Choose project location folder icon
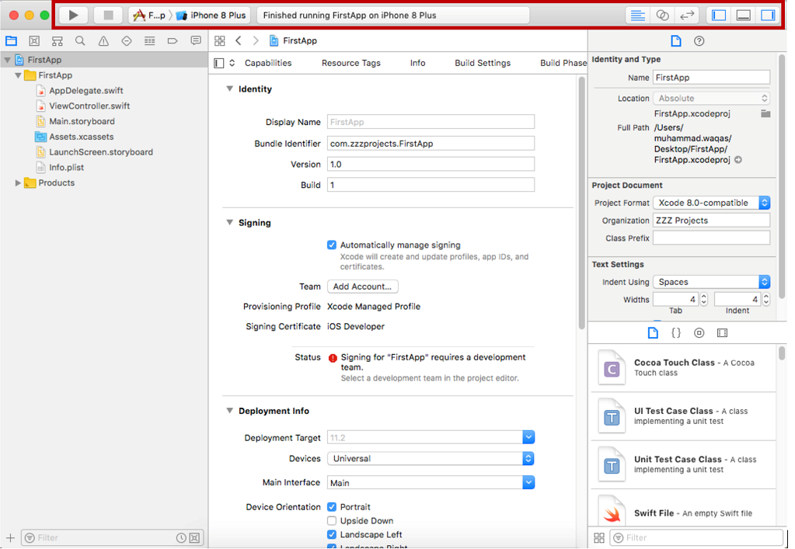 (765, 114)
